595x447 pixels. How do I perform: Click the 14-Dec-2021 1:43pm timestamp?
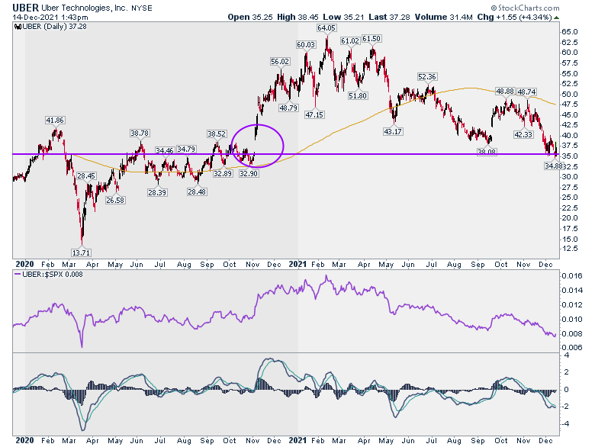(50, 18)
